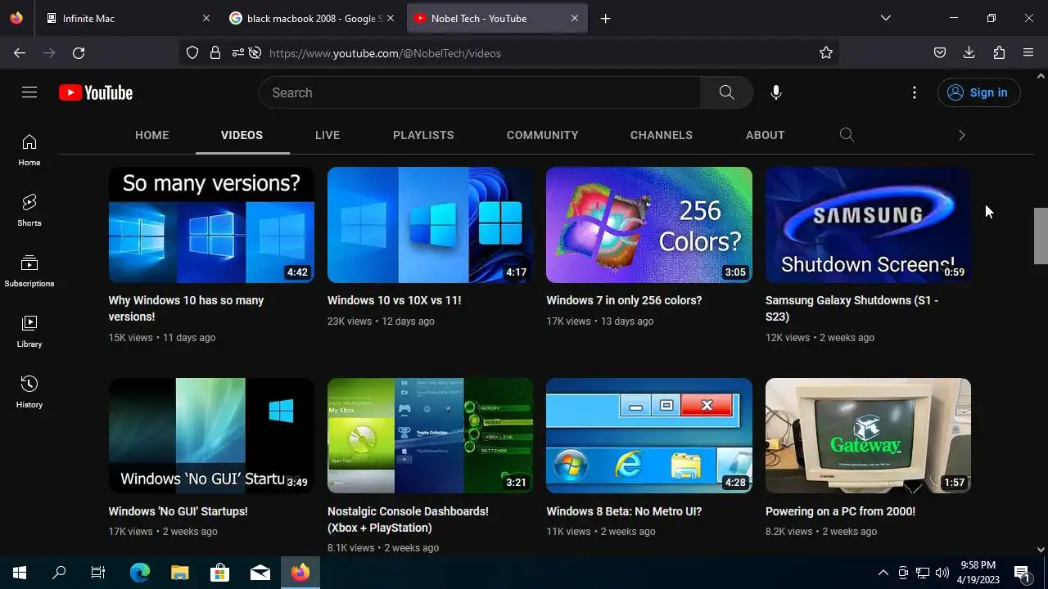Viewport: 1048px width, 589px height.
Task: Reload the page in Firefox
Action: click(x=79, y=53)
